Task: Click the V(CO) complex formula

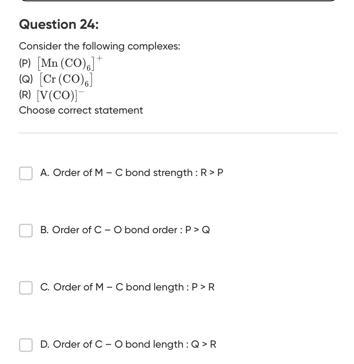Action: [60, 95]
